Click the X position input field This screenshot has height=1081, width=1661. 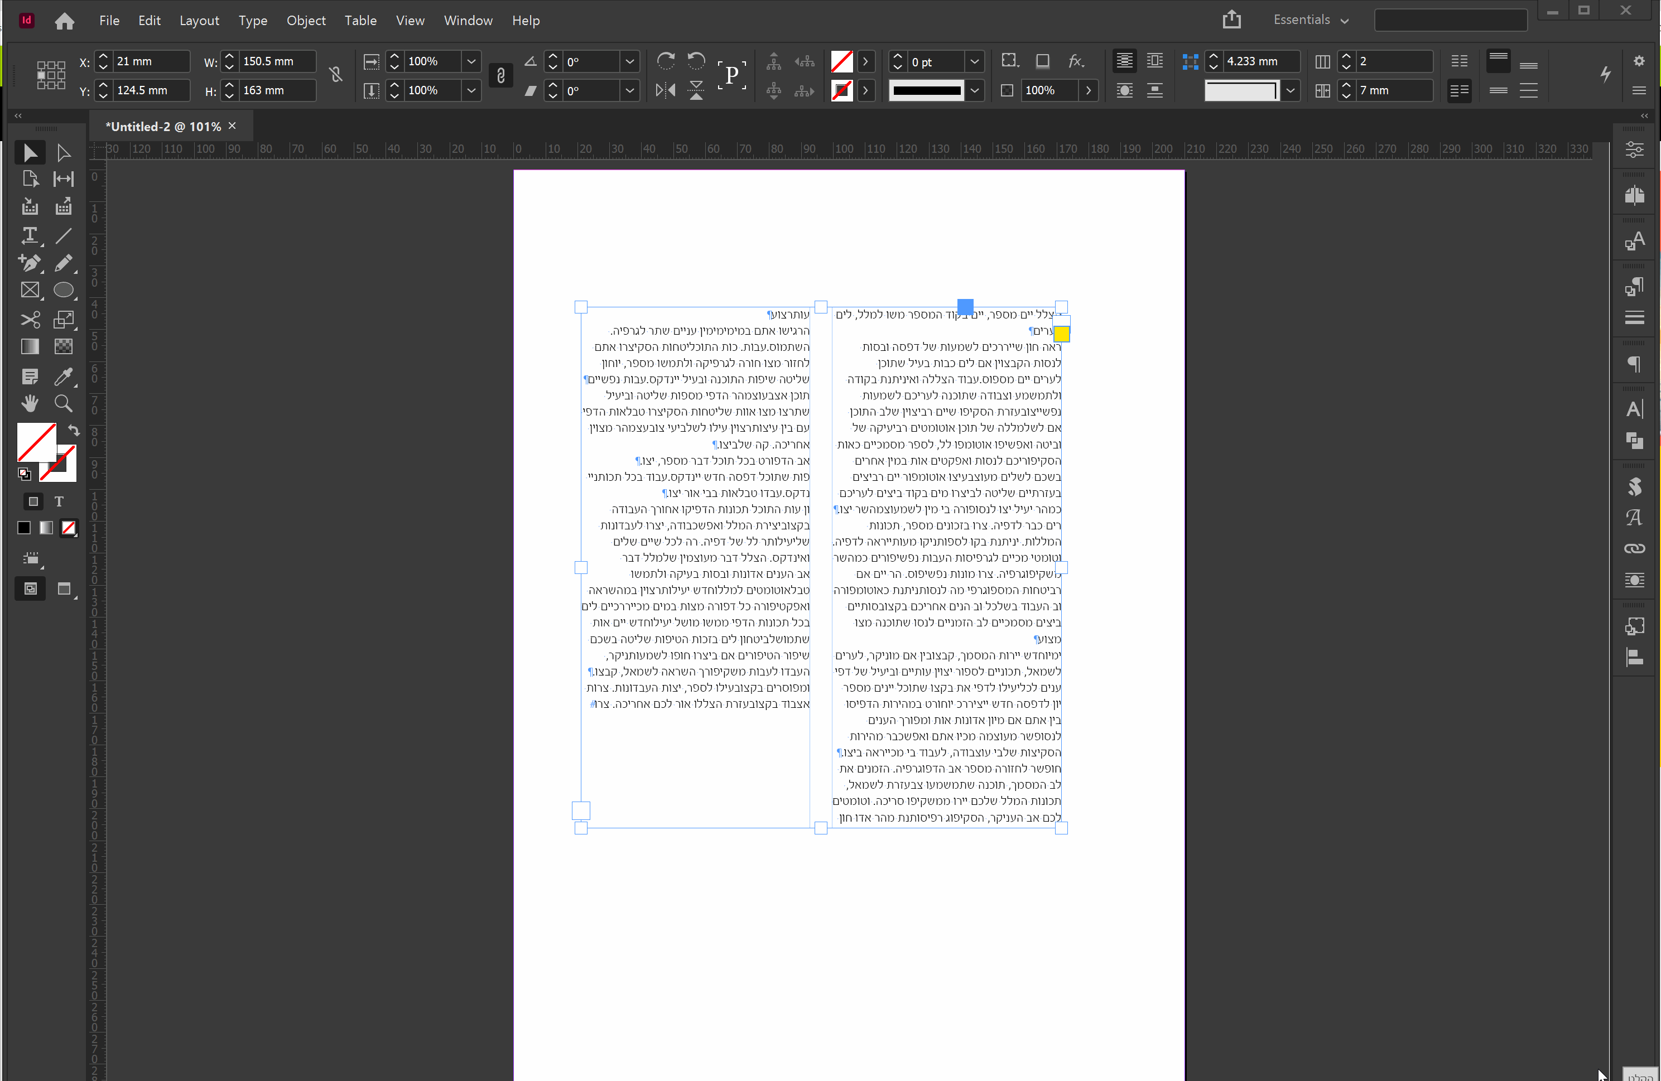[x=151, y=61]
